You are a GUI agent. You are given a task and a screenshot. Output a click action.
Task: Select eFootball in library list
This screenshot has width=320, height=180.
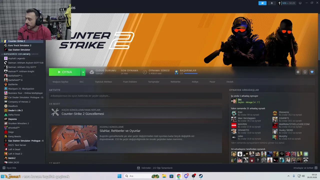point(14,128)
